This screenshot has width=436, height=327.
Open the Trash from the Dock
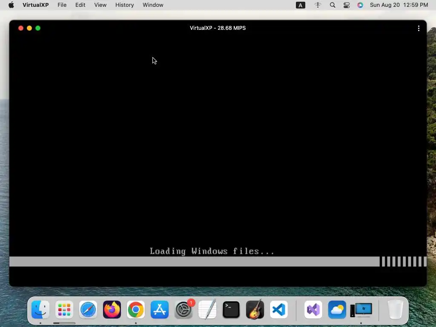pos(395,310)
